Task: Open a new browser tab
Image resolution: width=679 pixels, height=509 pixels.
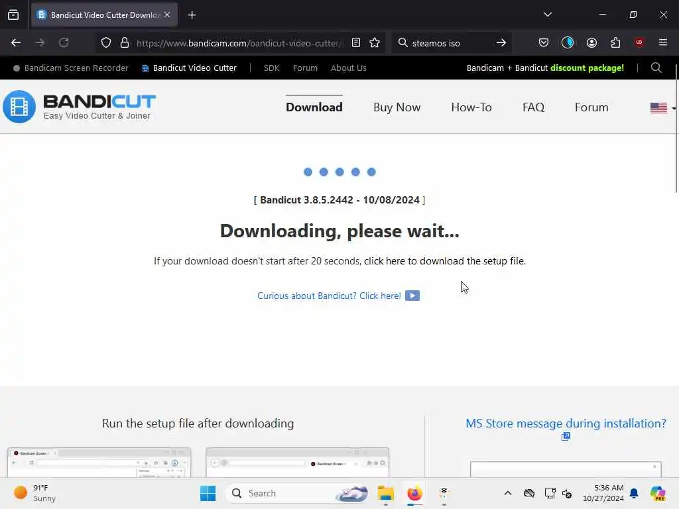Action: (x=192, y=15)
